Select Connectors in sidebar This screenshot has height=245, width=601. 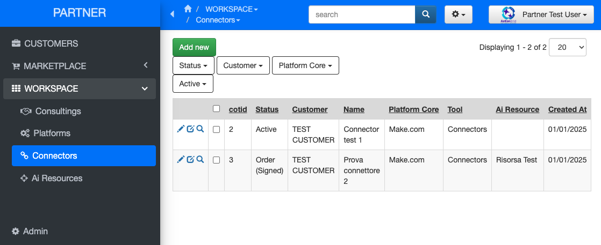coord(83,155)
